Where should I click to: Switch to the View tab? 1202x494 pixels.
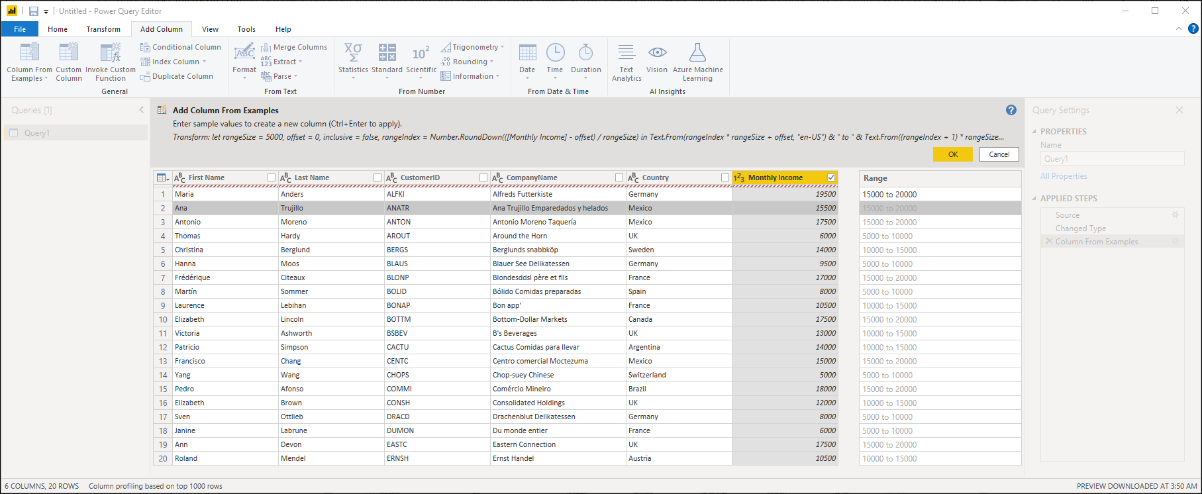pos(210,29)
